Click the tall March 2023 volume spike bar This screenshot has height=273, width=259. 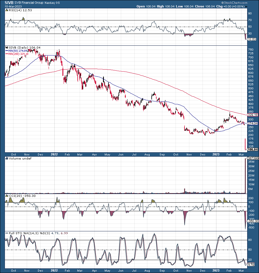click(245, 176)
